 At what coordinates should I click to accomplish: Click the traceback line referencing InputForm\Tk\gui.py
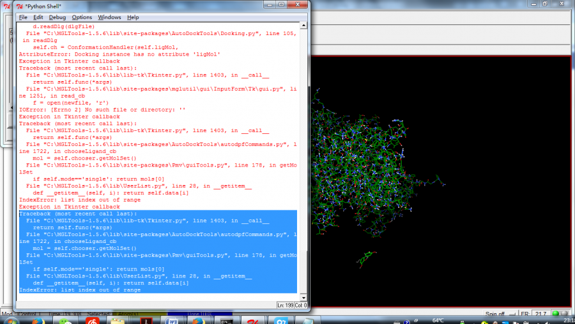coord(161,89)
